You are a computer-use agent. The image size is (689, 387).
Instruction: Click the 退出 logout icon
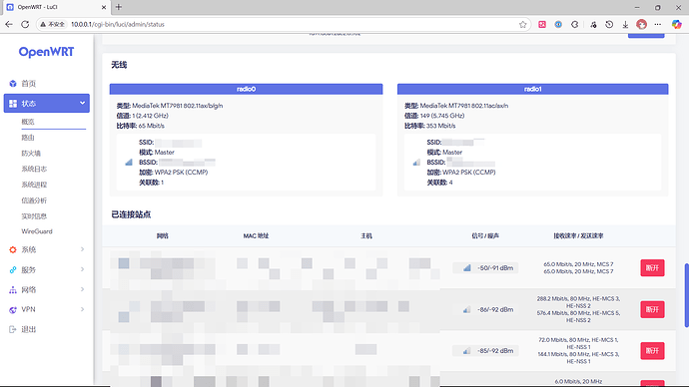coord(13,329)
